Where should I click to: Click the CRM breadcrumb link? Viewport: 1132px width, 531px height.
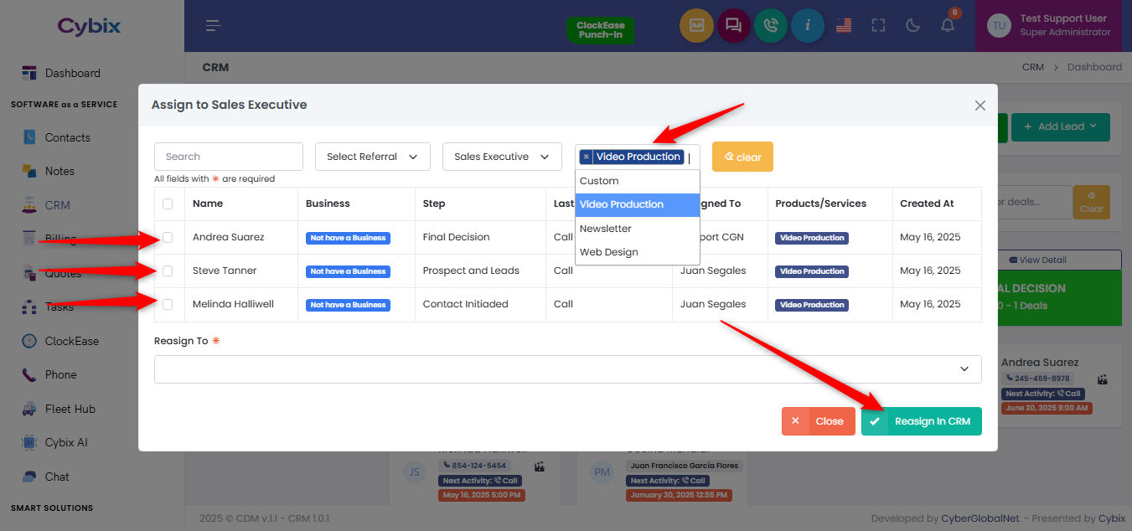click(1033, 67)
